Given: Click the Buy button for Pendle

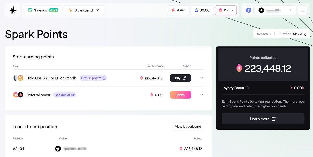Looking at the screenshot, I should pyautogui.click(x=180, y=78).
